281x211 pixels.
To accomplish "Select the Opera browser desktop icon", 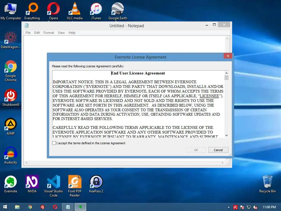I will pos(54,11).
